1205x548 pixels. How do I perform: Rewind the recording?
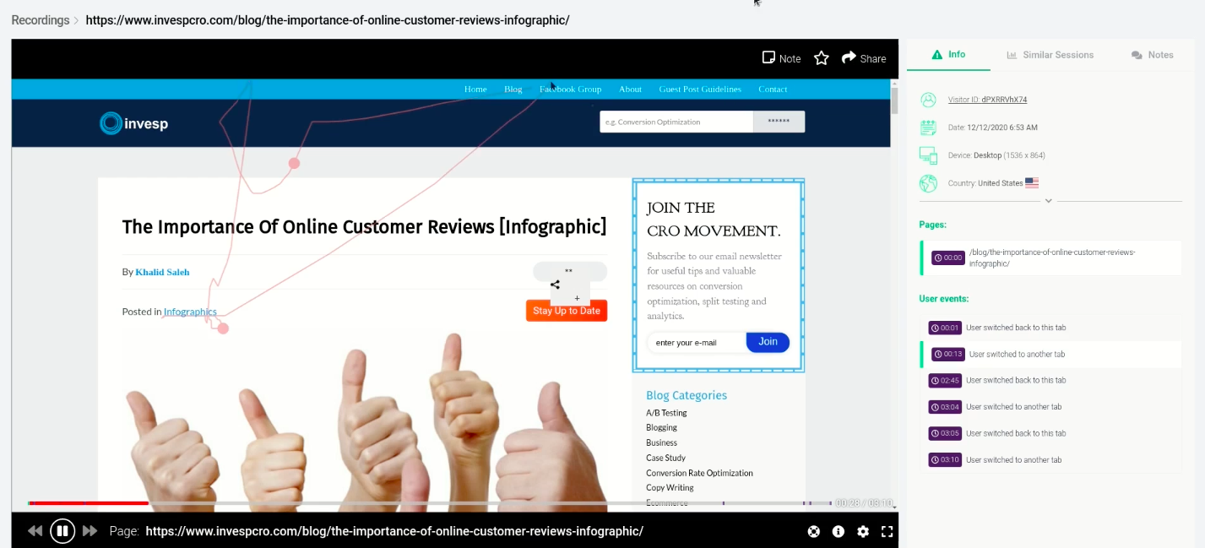[x=35, y=531]
